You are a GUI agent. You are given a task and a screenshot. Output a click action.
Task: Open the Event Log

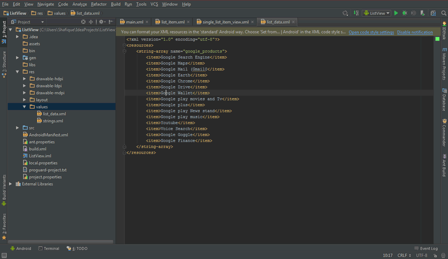426,248
